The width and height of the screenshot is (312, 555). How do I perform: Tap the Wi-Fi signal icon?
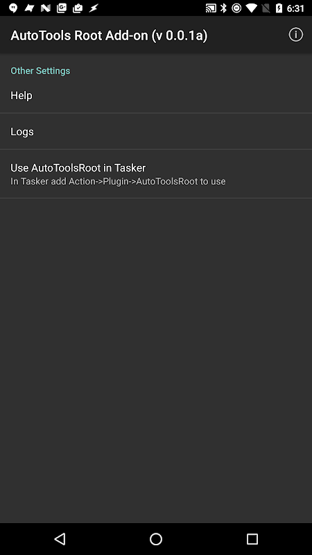point(252,8)
